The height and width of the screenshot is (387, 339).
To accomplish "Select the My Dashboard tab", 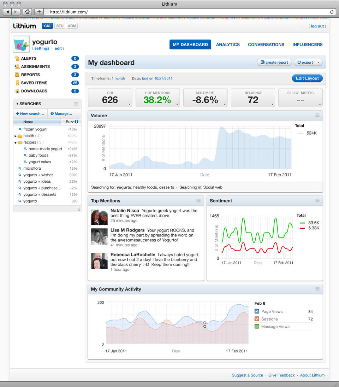I will click(190, 45).
